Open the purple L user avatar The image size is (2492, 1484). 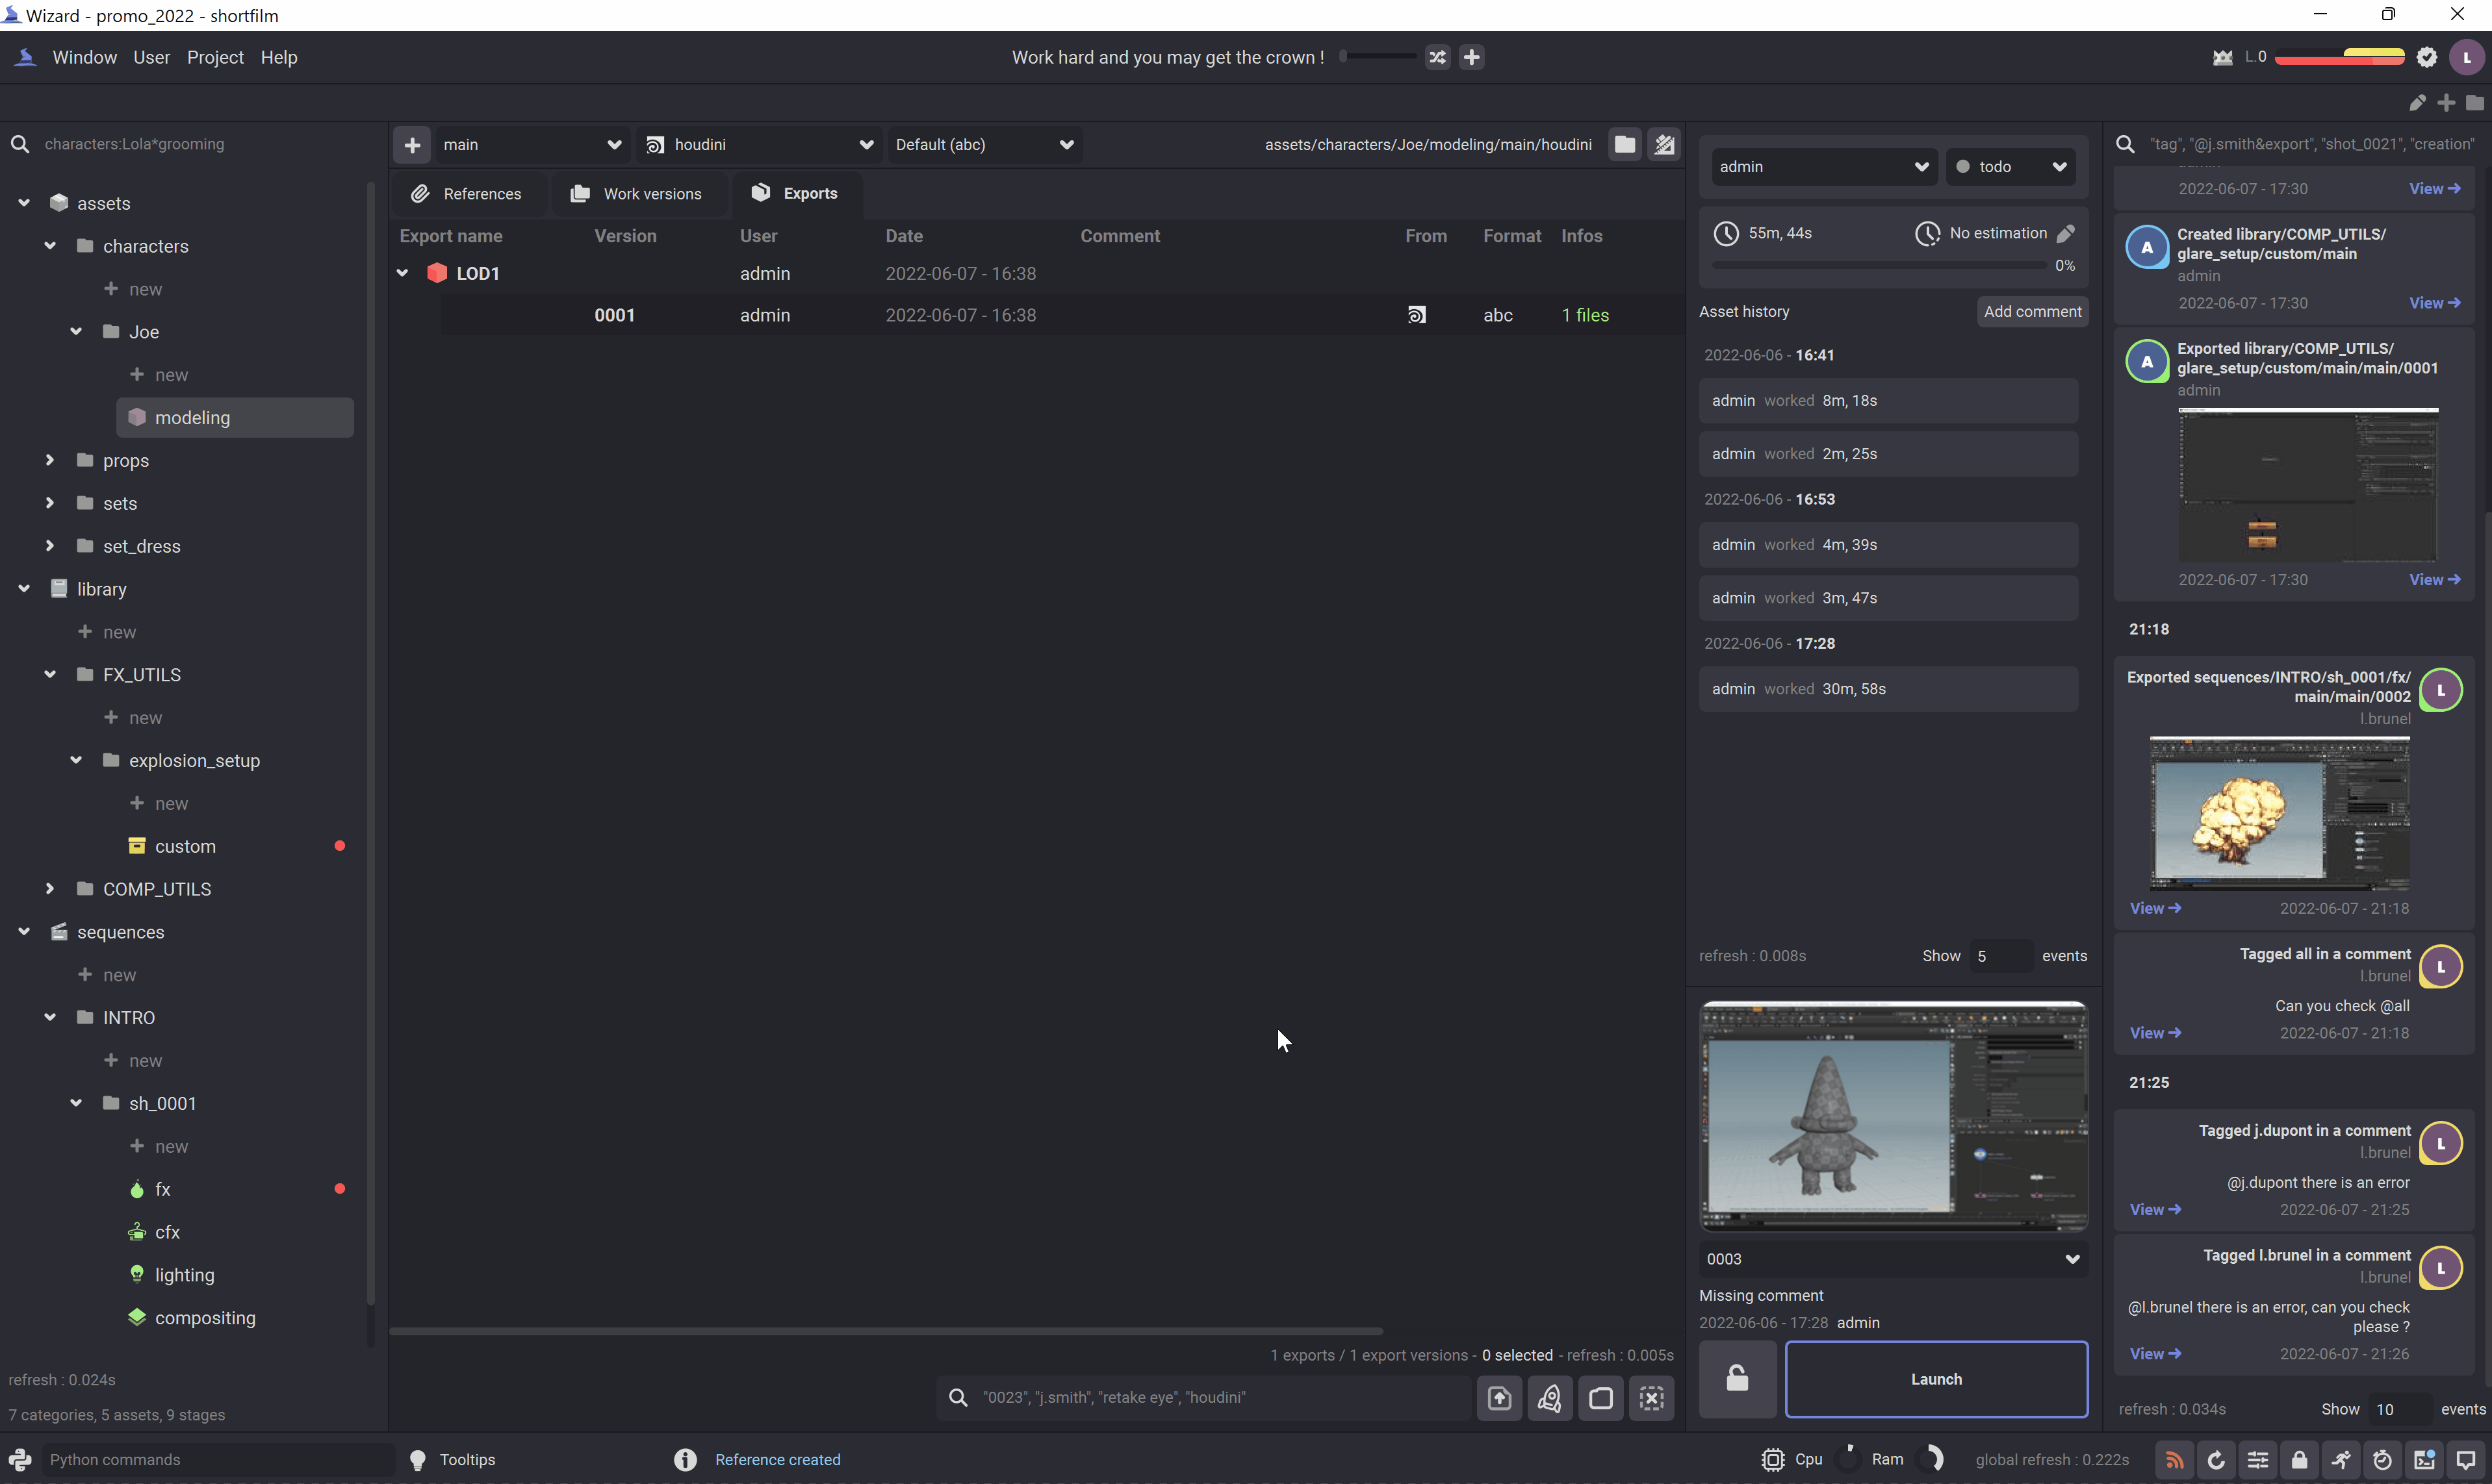point(2467,57)
